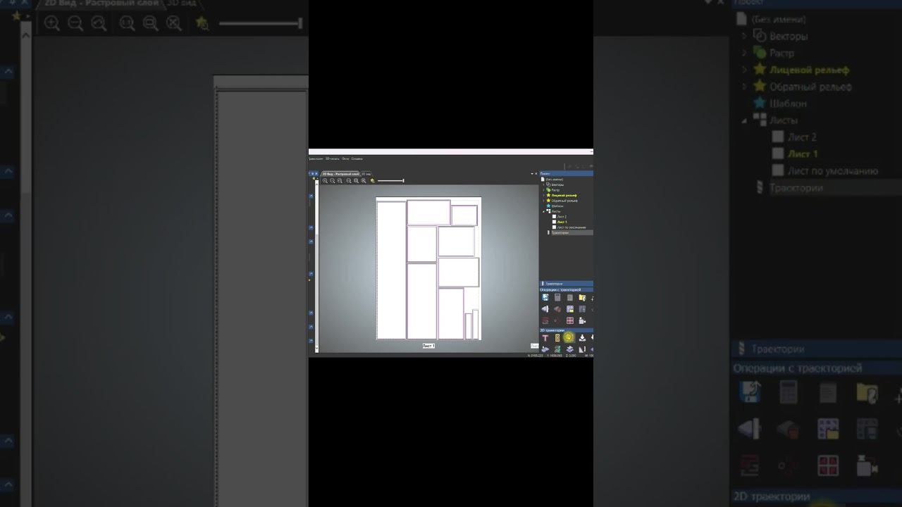The image size is (902, 507).
Task: Select the pink T profiling toolpath icon
Action: click(x=545, y=338)
